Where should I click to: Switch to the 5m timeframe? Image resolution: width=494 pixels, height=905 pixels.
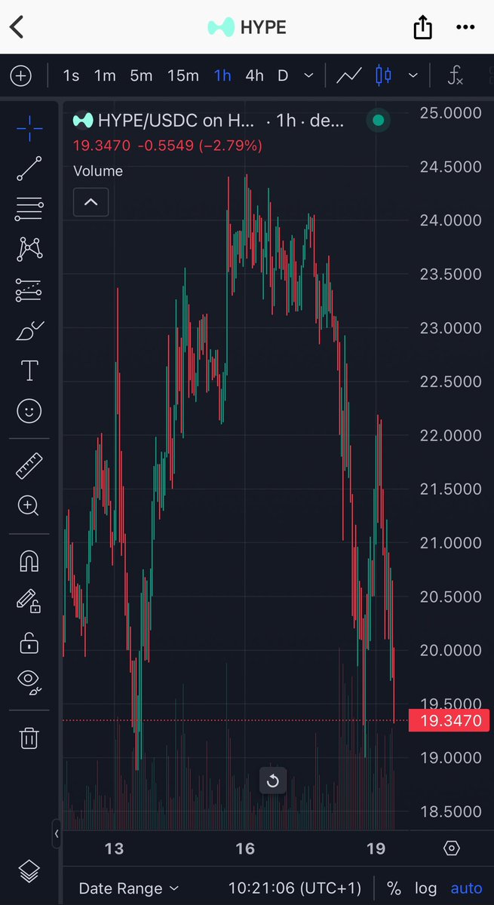click(141, 75)
